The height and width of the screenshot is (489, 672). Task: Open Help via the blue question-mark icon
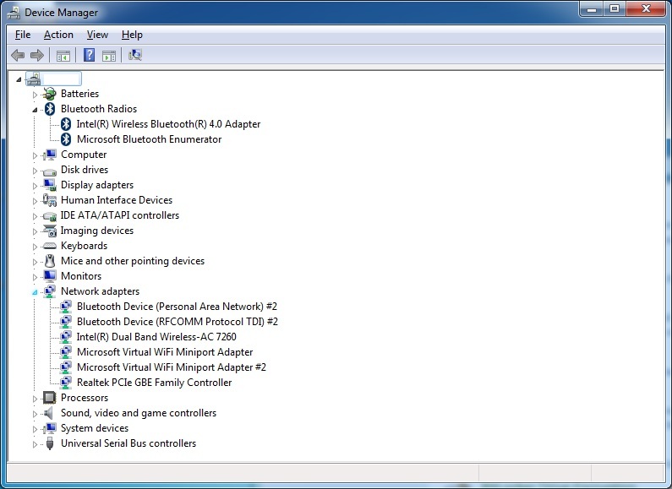(x=89, y=55)
